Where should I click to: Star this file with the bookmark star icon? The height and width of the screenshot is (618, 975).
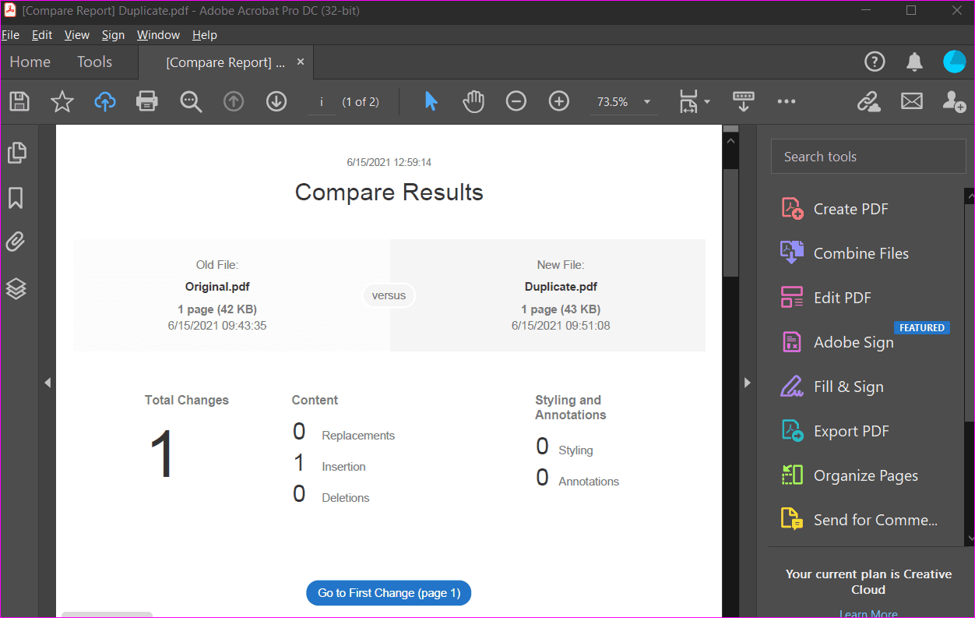click(x=62, y=101)
